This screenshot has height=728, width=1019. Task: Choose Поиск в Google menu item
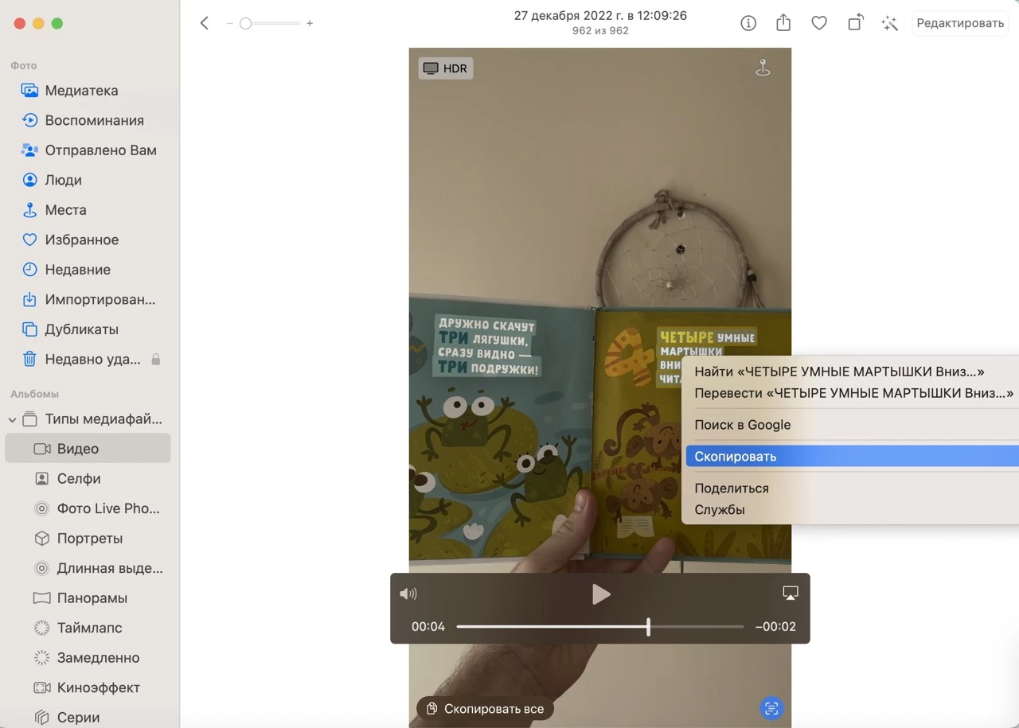coord(852,425)
